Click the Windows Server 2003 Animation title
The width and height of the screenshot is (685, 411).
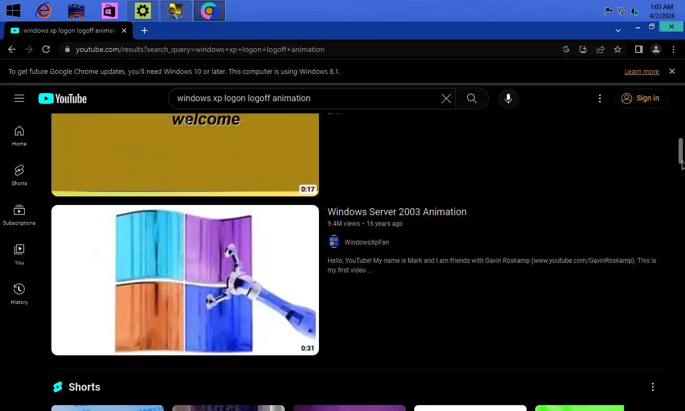click(397, 212)
